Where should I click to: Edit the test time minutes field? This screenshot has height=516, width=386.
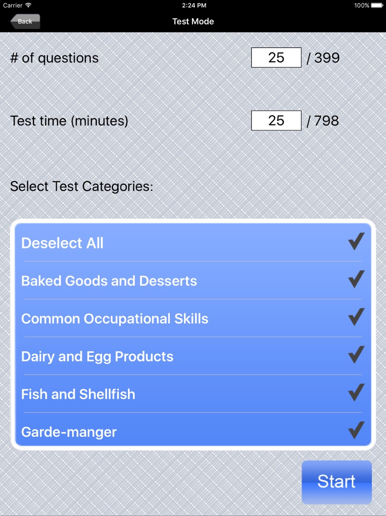click(276, 121)
